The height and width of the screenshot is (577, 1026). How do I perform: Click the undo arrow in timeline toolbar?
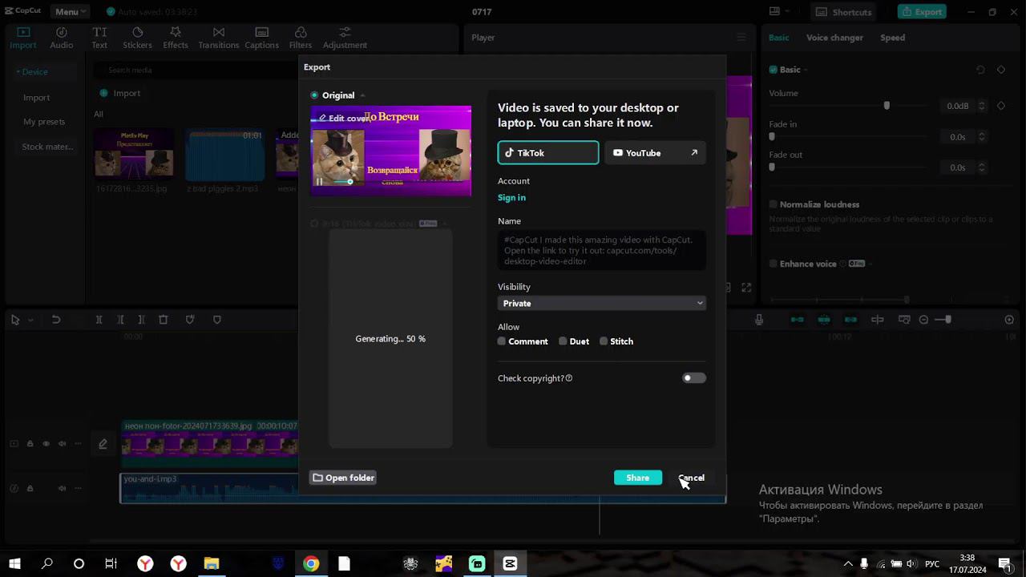coord(56,320)
